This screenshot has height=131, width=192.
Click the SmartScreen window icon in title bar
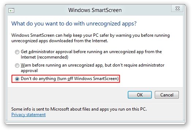[11, 11]
